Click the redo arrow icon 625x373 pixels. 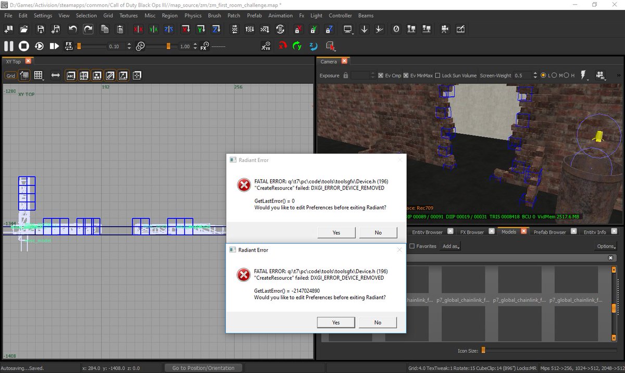tap(89, 29)
